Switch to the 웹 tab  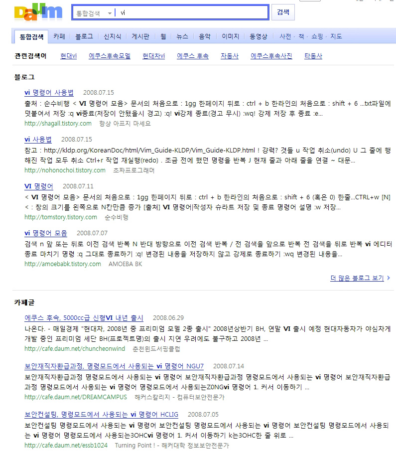point(163,36)
